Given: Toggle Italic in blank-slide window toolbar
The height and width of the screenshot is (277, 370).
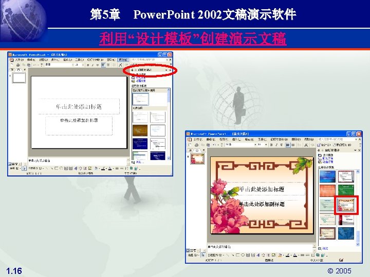Looking at the screenshot, I should point(92,65).
